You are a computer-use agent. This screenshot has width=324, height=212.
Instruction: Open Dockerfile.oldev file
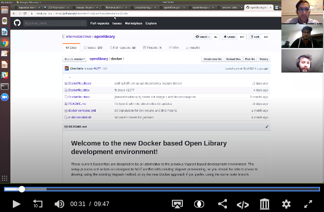79,90
